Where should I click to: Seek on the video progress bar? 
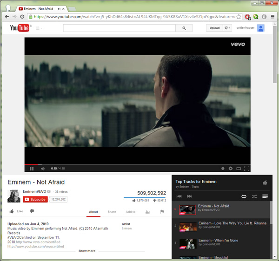pyautogui.click(x=137, y=164)
